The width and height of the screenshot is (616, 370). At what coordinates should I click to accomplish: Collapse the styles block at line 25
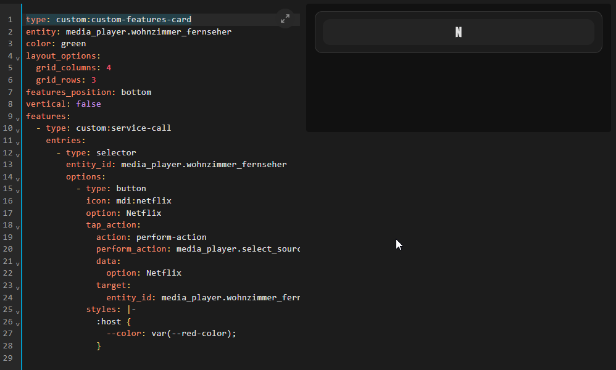pos(17,311)
